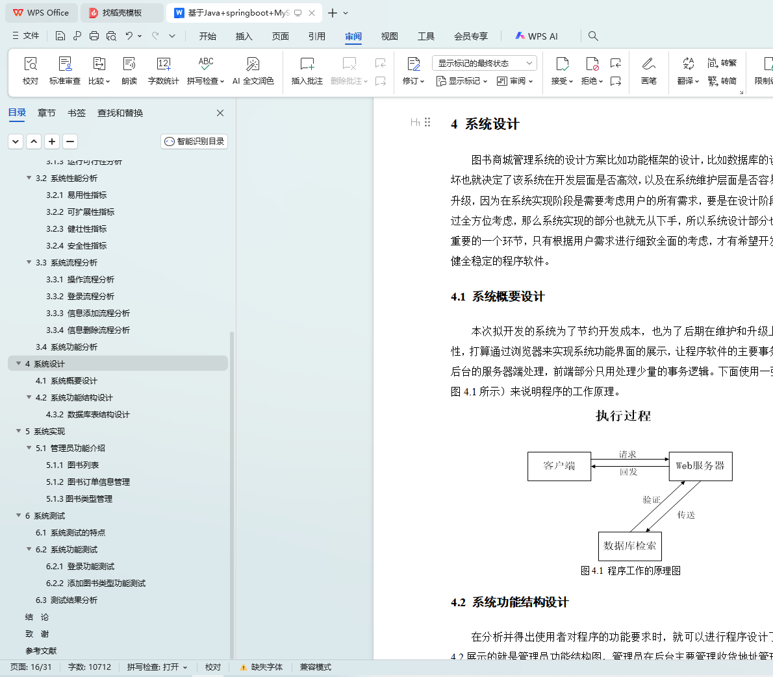Viewport: 773px width, 677px height.
Task: Click the WPS Office home tab
Action: 42,13
